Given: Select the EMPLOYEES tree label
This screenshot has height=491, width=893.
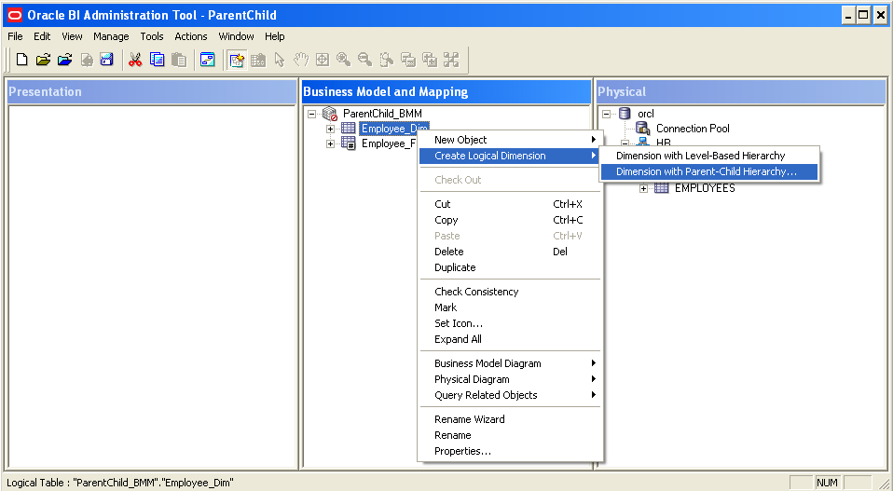Looking at the screenshot, I should point(705,188).
